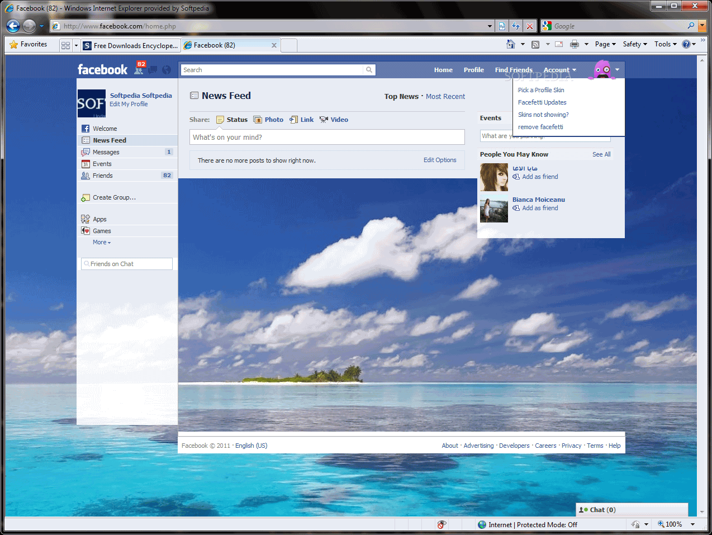712x535 pixels.
Task: Open the Chat (0) bar
Action: pos(632,510)
